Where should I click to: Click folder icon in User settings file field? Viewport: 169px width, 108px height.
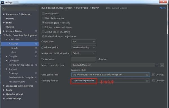click(x=147, y=75)
